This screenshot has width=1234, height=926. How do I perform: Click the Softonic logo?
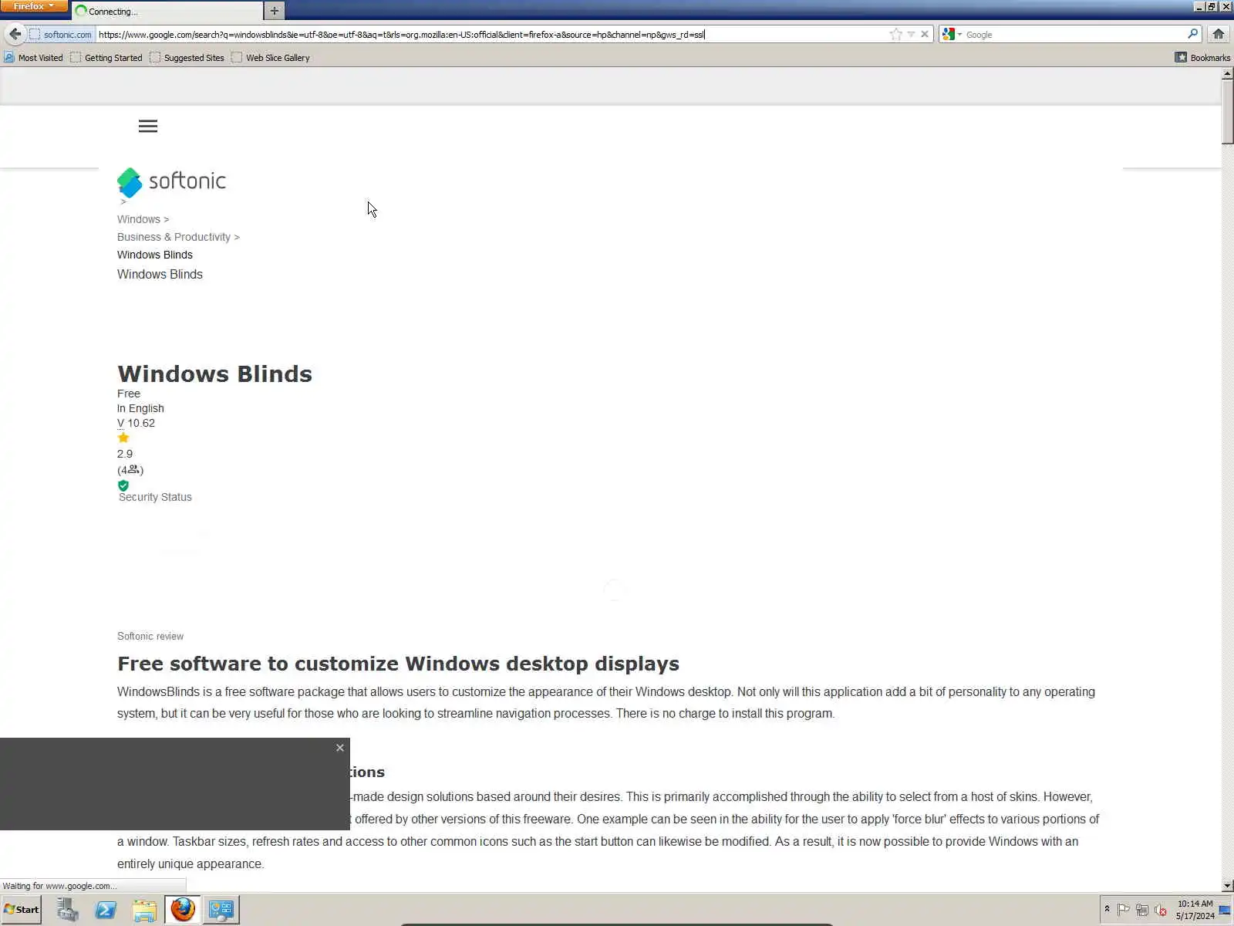[171, 182]
